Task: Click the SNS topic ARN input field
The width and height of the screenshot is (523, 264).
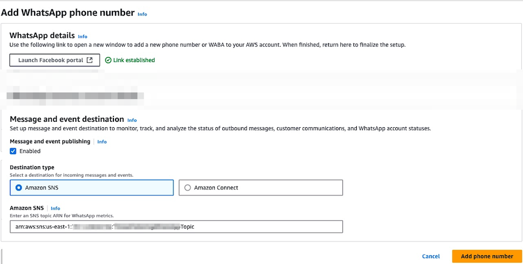Action: (177, 227)
